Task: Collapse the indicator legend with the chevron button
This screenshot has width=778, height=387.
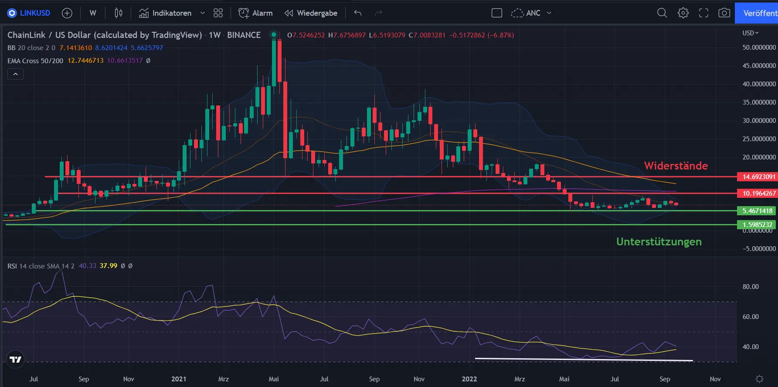Action: pos(15,74)
